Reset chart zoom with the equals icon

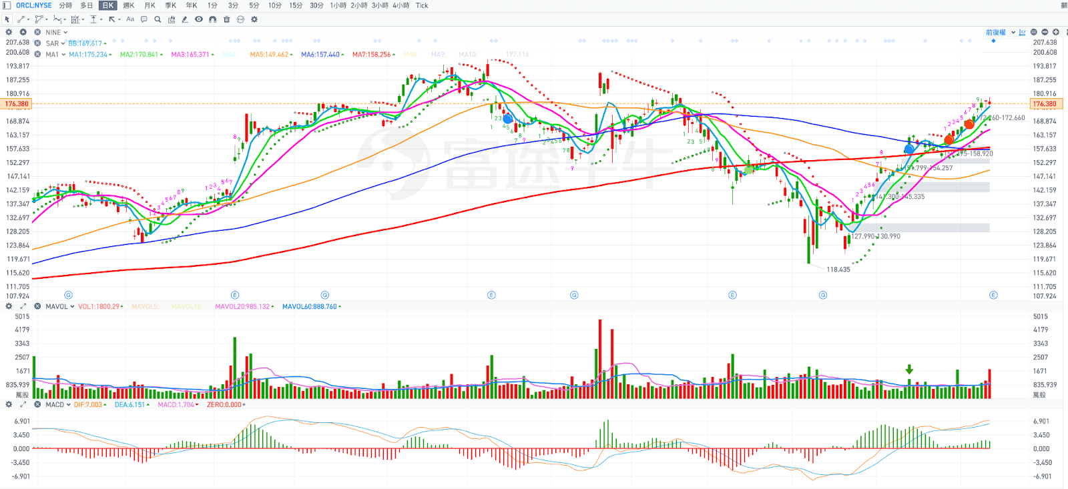tap(1034, 32)
